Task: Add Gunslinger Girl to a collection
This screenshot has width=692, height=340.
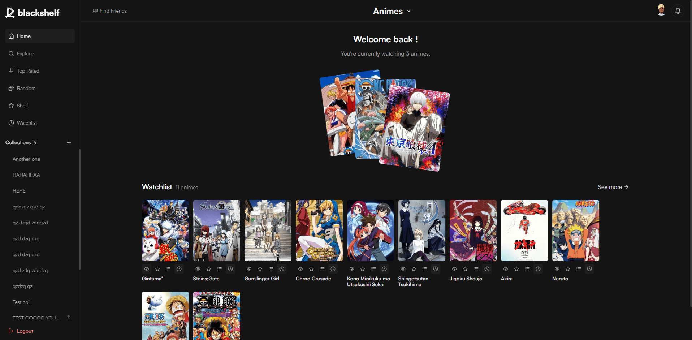Action: pyautogui.click(x=271, y=269)
